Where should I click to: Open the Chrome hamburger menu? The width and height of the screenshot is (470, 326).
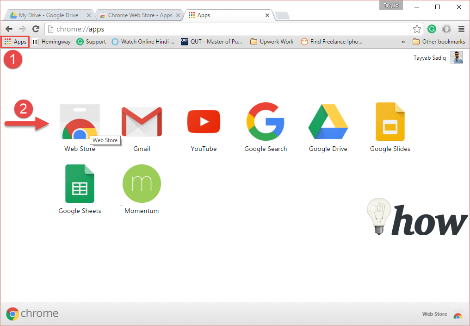461,29
